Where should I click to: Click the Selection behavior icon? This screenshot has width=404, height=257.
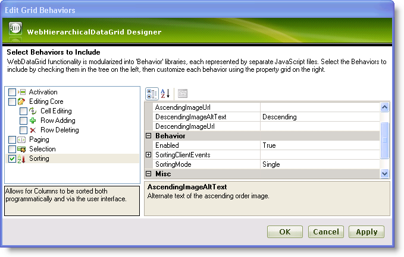coord(23,149)
